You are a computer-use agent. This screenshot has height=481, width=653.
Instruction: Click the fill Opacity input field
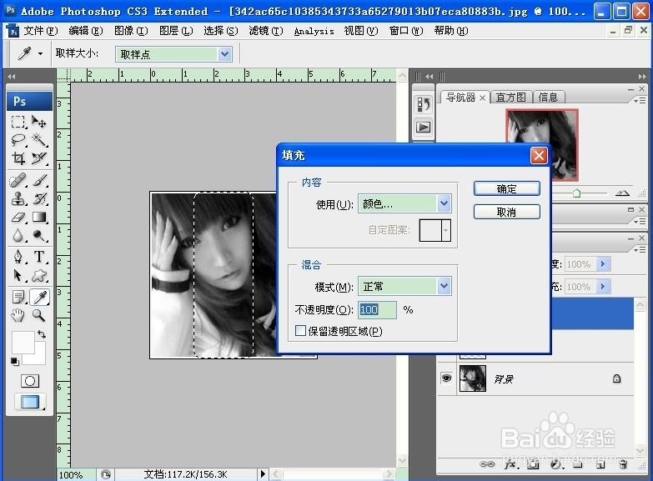tap(377, 309)
